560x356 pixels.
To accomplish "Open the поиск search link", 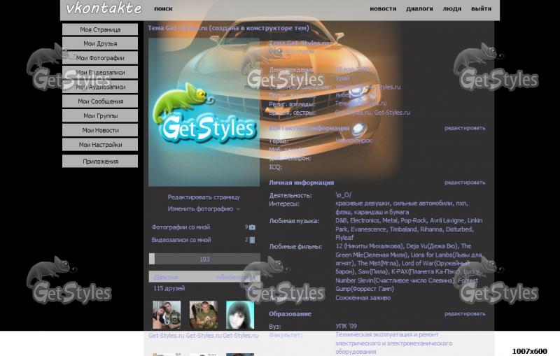I will (163, 8).
